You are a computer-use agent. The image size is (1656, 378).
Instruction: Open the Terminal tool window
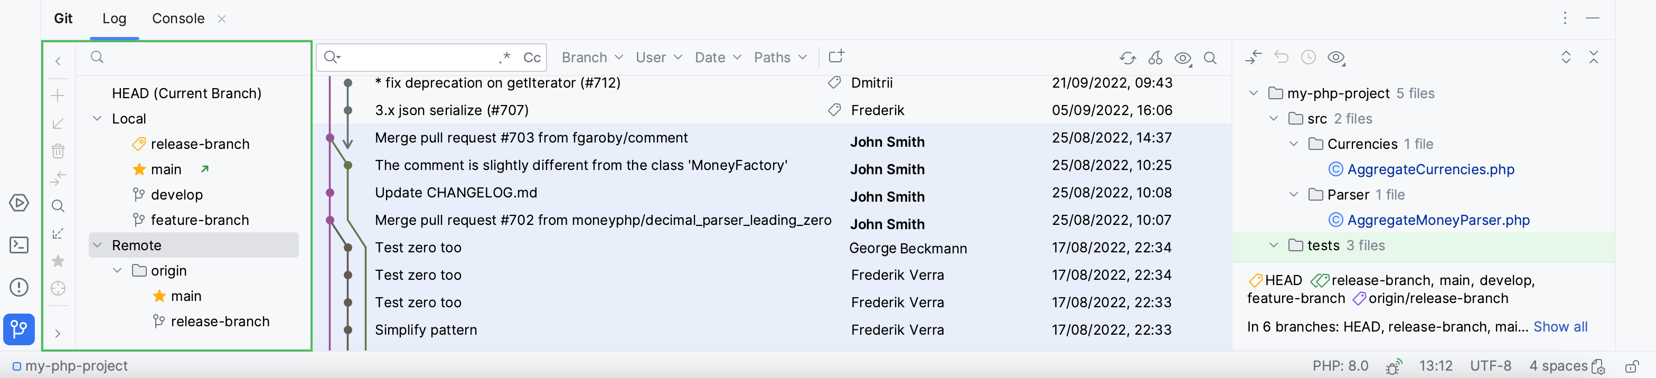(20, 245)
